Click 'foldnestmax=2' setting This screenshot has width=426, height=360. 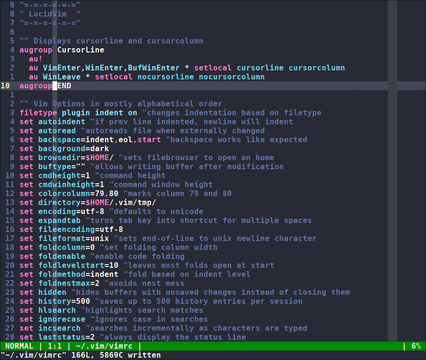(x=69, y=283)
